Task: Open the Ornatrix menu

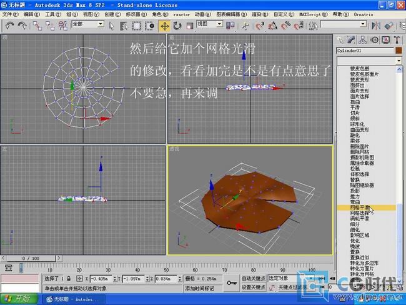Action: click(x=364, y=14)
